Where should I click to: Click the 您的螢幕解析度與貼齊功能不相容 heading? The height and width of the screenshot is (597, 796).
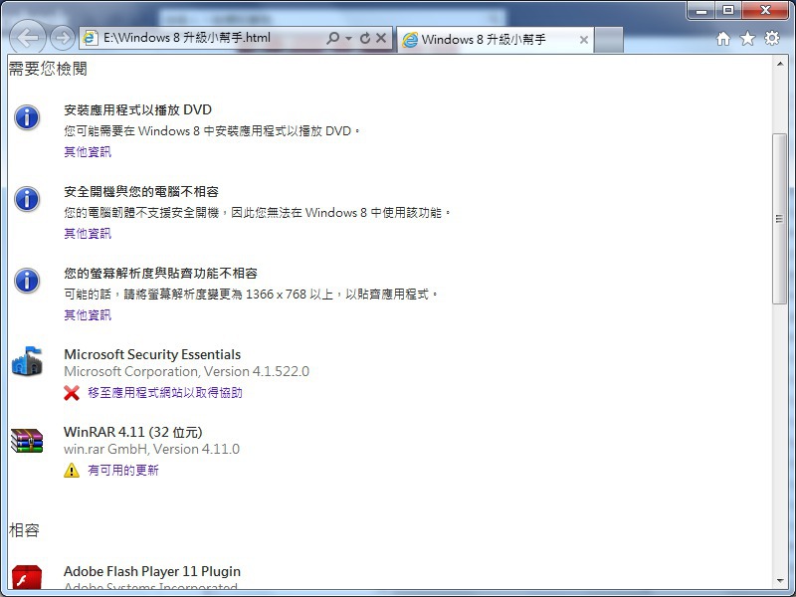point(160,273)
